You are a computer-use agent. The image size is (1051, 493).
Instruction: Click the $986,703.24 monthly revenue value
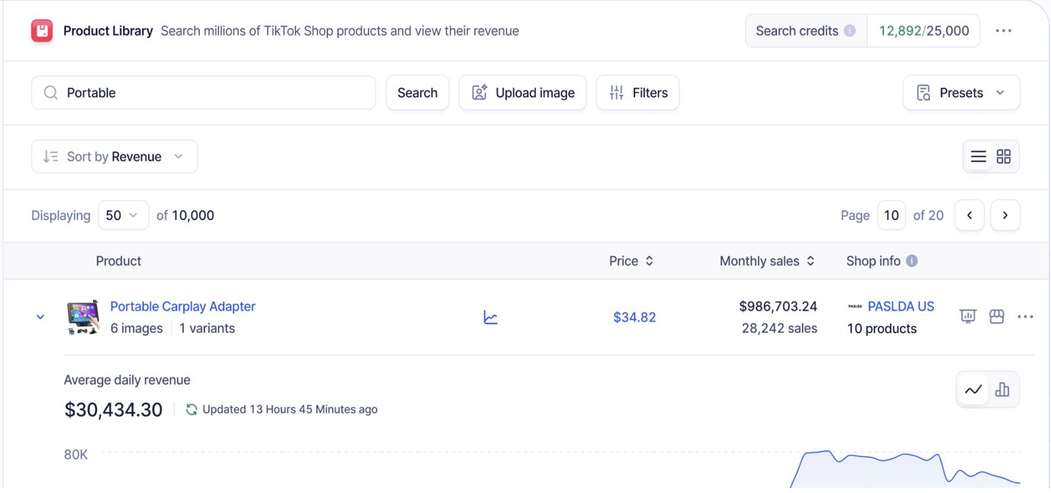click(x=778, y=306)
